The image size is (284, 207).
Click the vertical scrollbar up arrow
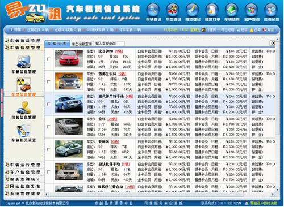point(278,40)
